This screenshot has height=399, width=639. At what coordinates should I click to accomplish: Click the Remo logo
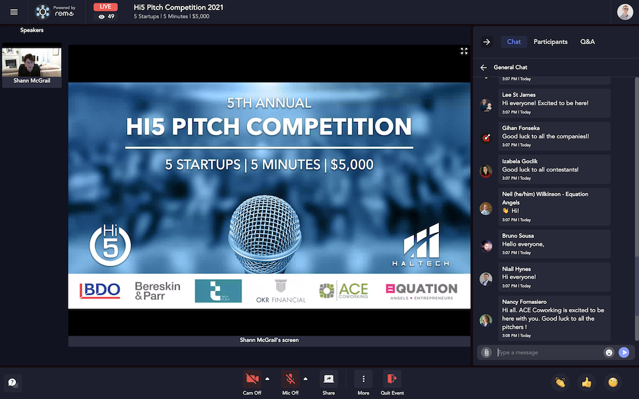coord(56,11)
